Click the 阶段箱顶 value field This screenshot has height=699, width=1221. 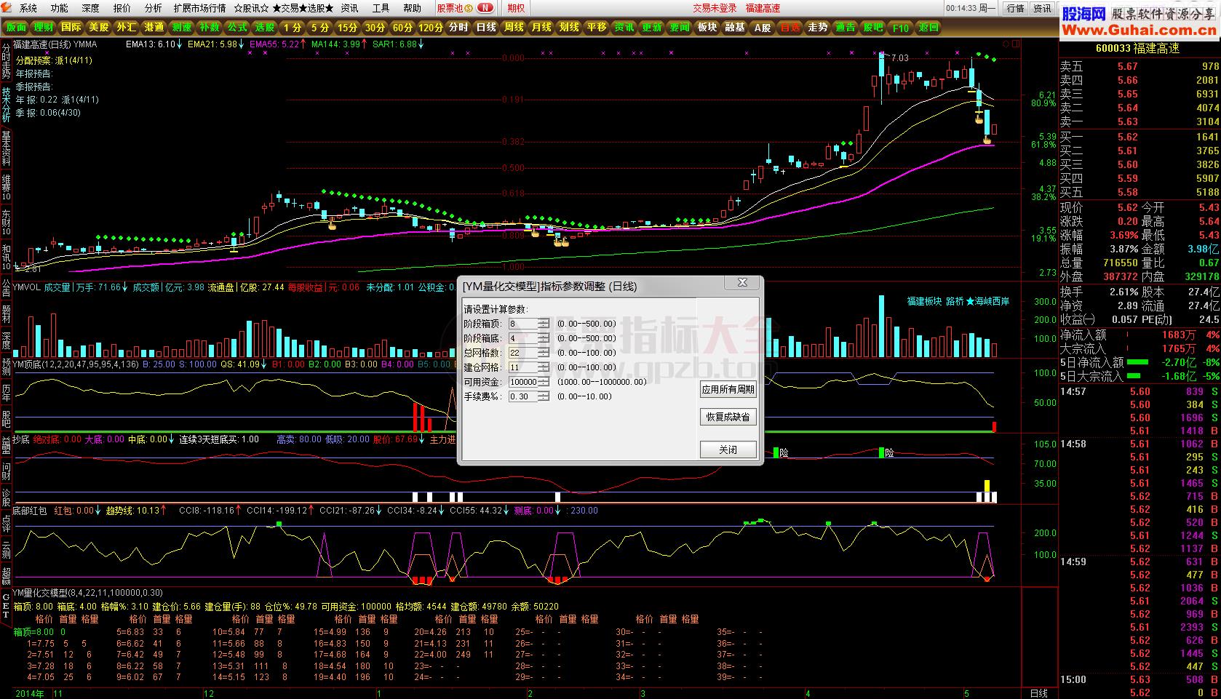523,324
